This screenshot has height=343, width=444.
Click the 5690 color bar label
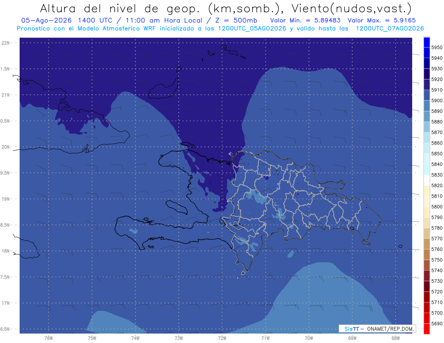point(437,323)
